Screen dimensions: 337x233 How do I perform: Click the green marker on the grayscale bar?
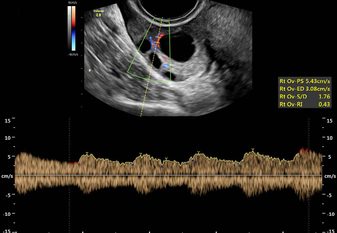[x=69, y=16]
